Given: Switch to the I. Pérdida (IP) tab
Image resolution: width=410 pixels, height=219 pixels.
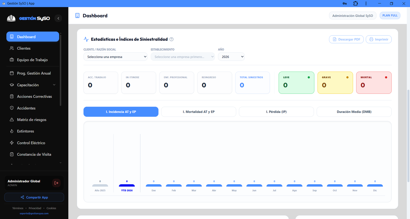Looking at the screenshot, I should [276, 112].
